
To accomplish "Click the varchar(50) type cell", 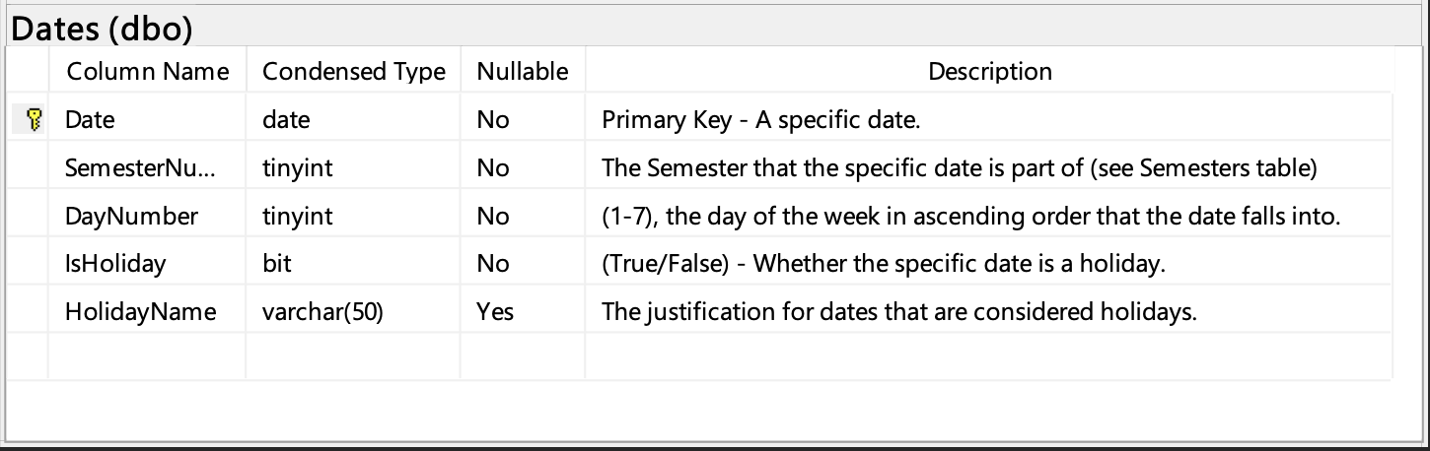I will tap(322, 312).
